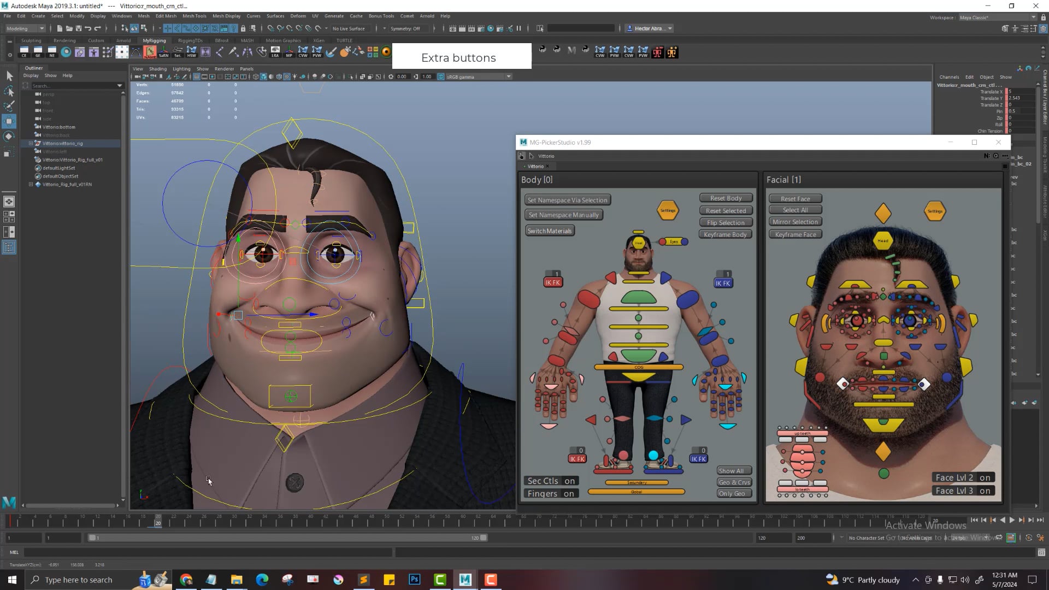Click the orange eyeball shelf icon
The width and height of the screenshot is (1049, 590).
[x=386, y=52]
